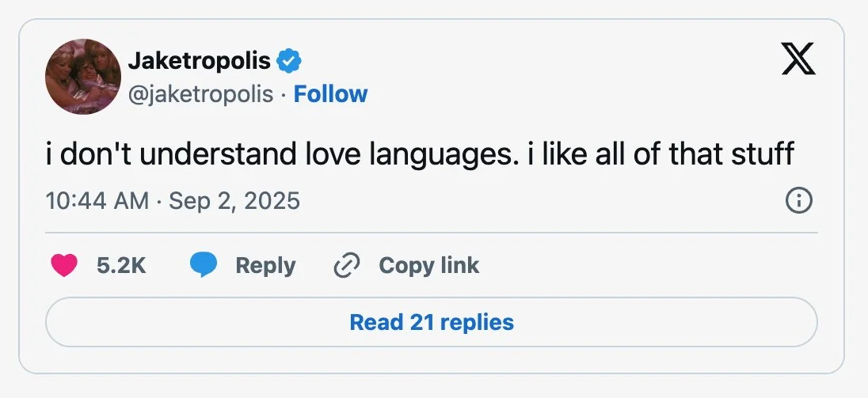Like the post with the pink heart icon
Screen dimensions: 868x398
click(x=64, y=265)
